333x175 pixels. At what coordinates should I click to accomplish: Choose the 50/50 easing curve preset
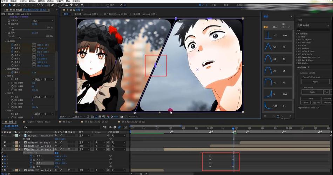[278, 47]
